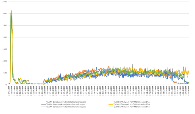The height and width of the screenshot is (114, 195).
Task: Click the yellow vSAN-2 Received legend line
Action: (x=111, y=104)
